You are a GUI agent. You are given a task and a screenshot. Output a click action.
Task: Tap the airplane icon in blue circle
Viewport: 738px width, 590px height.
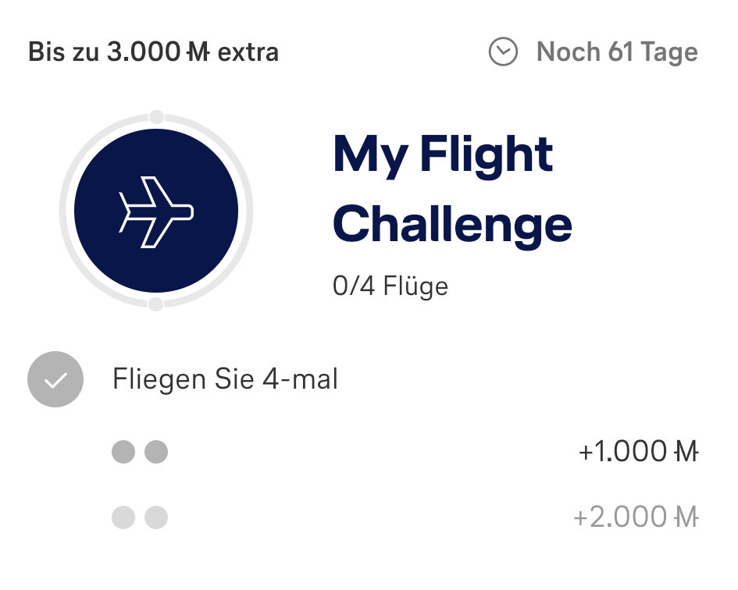pyautogui.click(x=156, y=211)
